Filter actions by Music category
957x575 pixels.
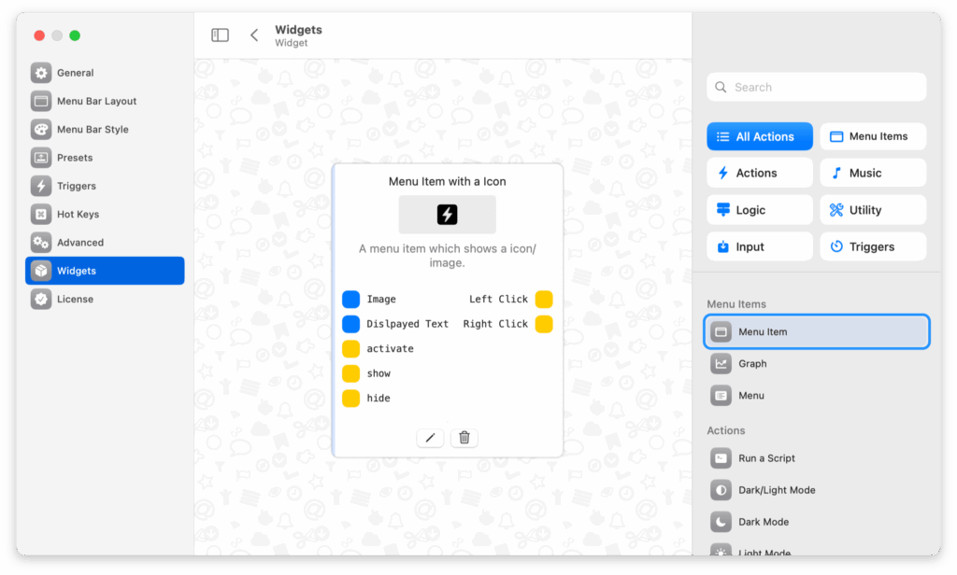tap(873, 173)
